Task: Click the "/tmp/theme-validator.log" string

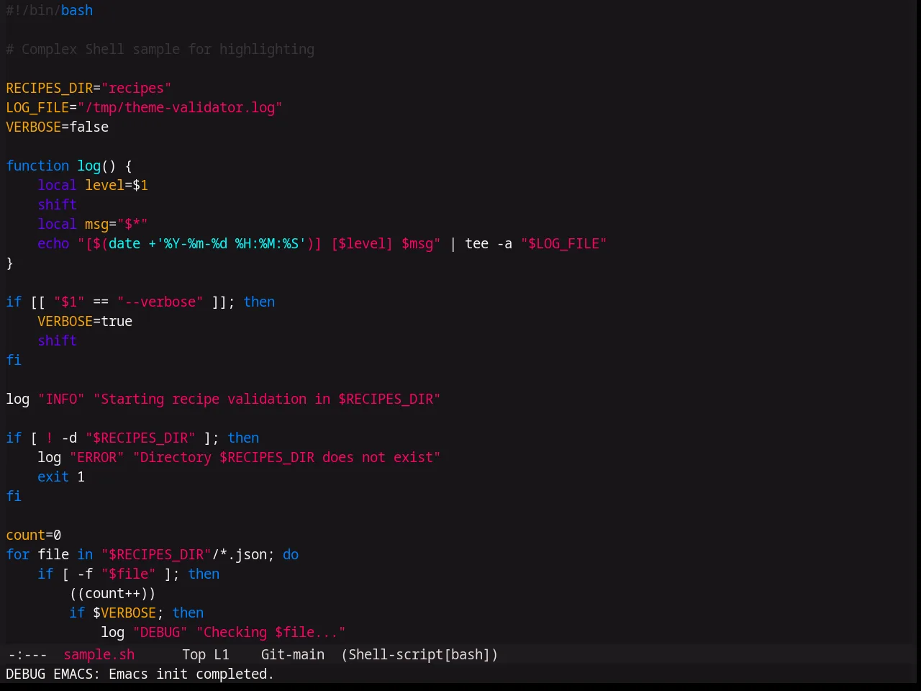Action: [180, 107]
